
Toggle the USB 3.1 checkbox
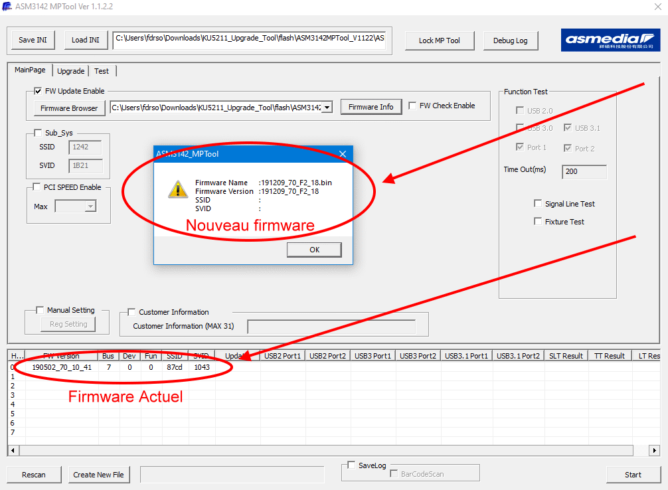tap(568, 128)
